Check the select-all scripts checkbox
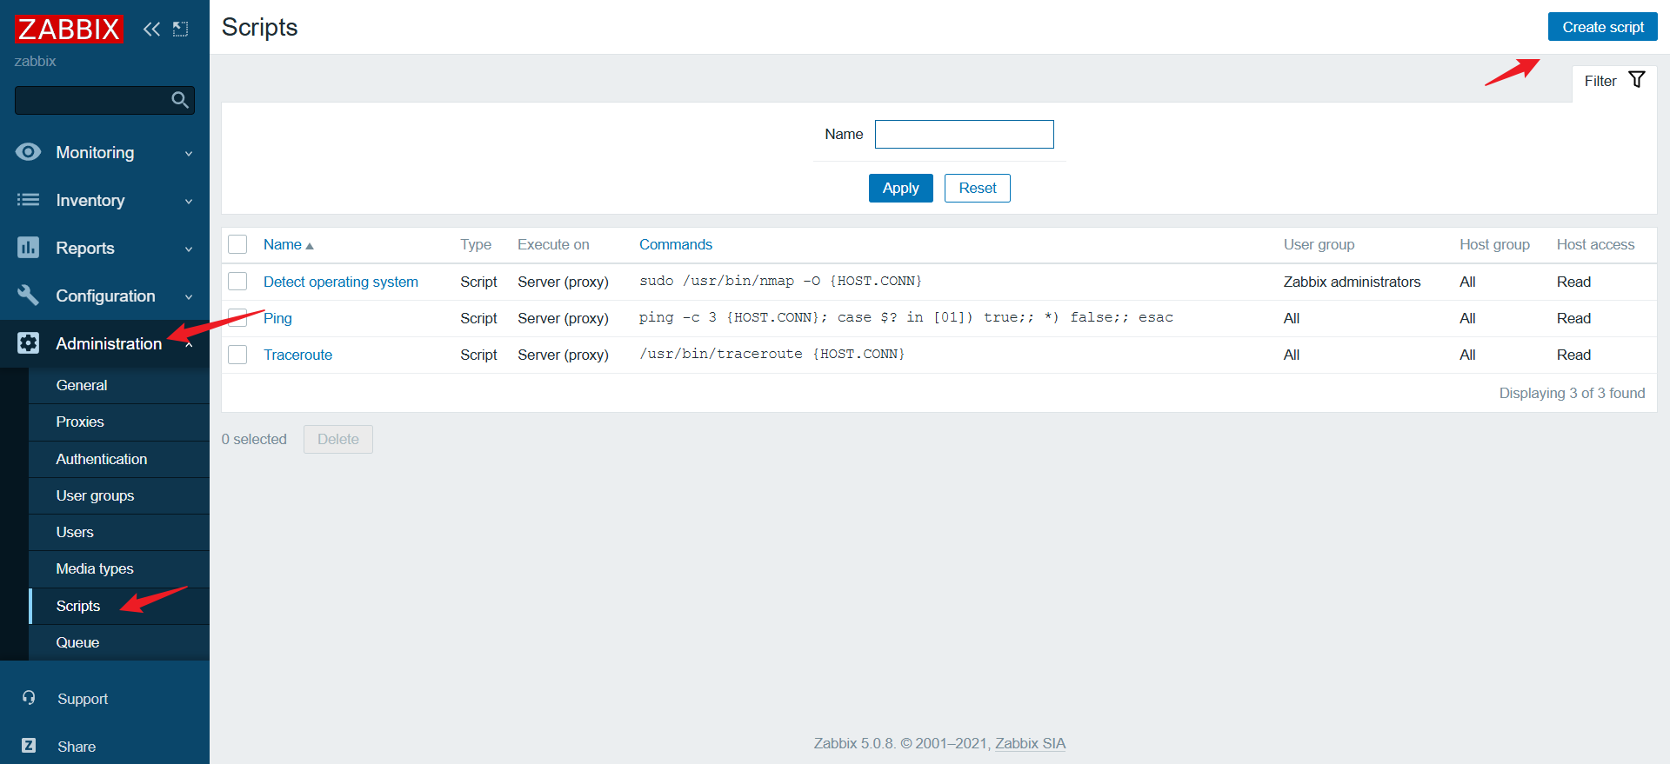This screenshot has height=764, width=1670. point(237,244)
